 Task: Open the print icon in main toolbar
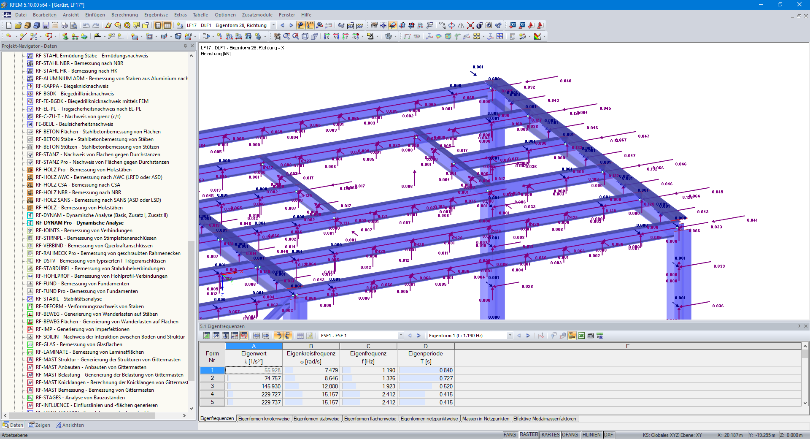click(x=65, y=25)
